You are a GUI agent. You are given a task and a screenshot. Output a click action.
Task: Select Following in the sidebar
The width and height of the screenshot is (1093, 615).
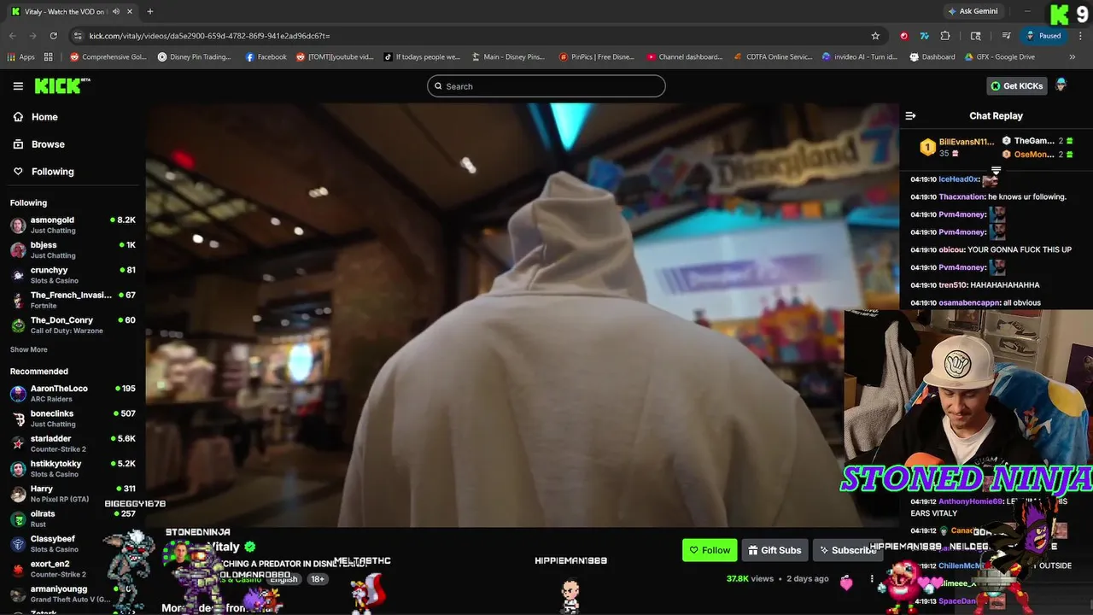53,172
